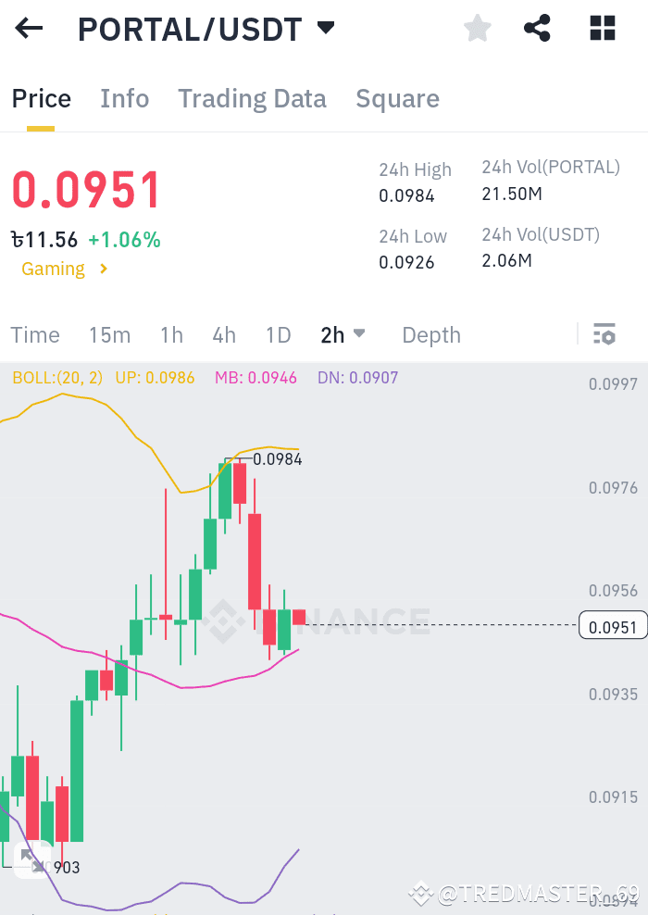Viewport: 648px width, 915px height.
Task: Toggle the star to favorite PORTAL/USDT
Action: (477, 28)
